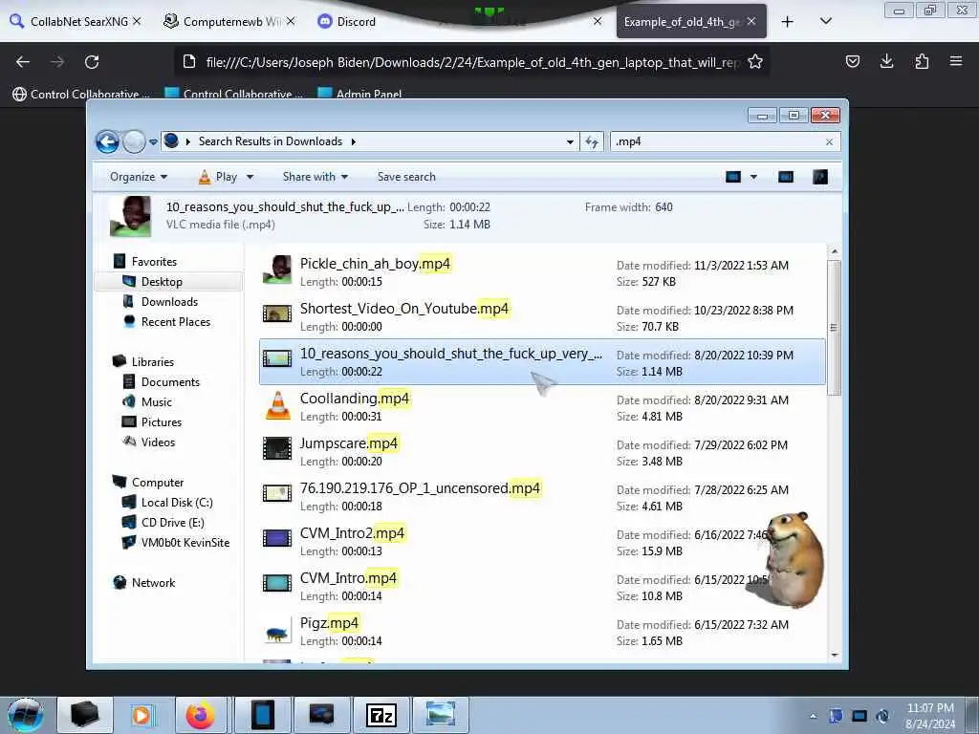
Task: Open VM0b0t KevinSite drive
Action: 185,543
